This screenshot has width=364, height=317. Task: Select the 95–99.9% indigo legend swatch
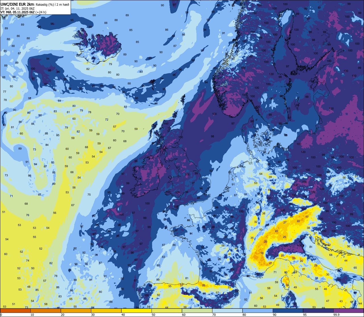(318, 310)
